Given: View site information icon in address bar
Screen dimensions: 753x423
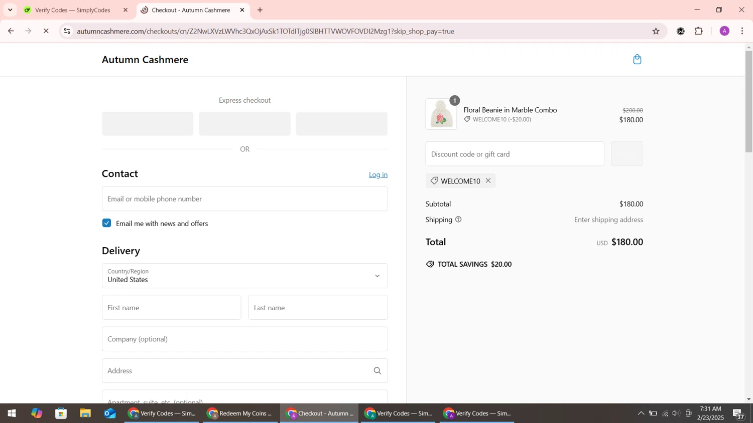Looking at the screenshot, I should (67, 31).
